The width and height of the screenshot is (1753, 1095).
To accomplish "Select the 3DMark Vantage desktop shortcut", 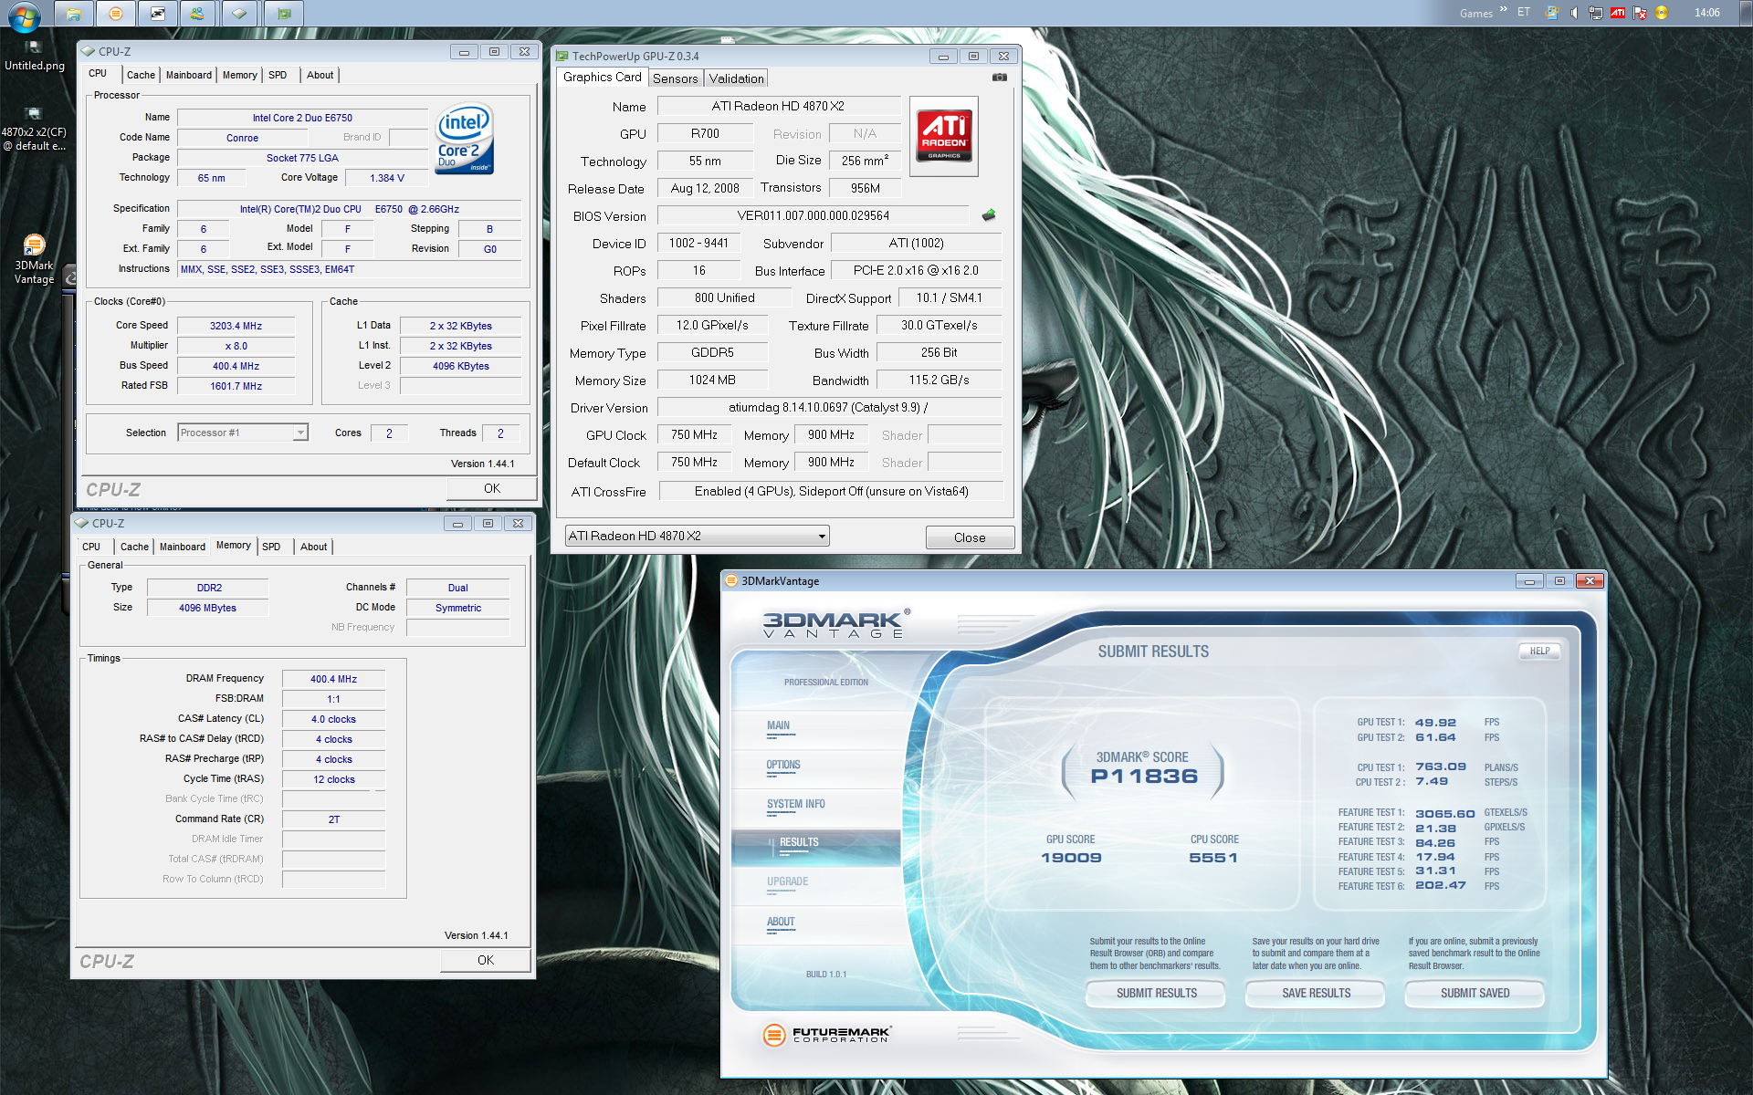I will tap(34, 259).
